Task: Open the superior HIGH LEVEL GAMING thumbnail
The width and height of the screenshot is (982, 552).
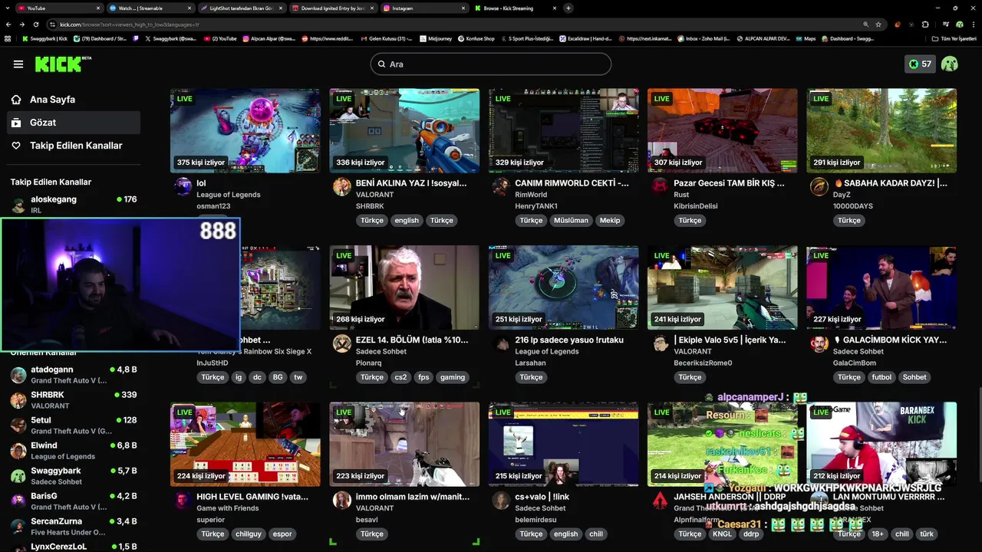Action: 245,444
